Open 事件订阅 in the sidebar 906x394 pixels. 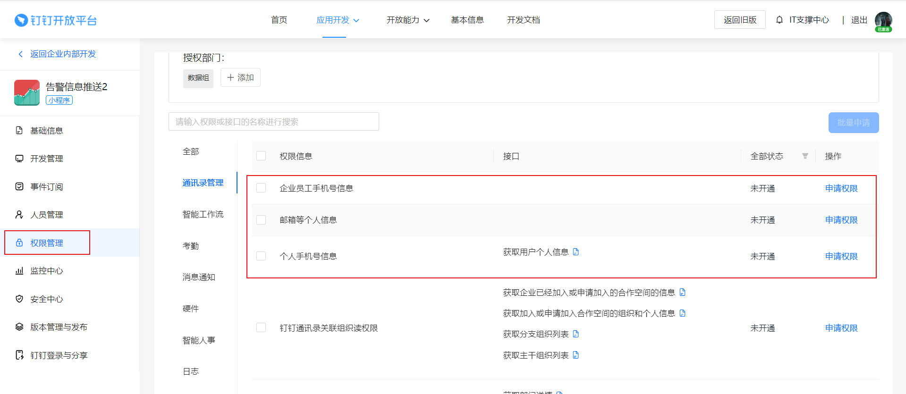coord(47,187)
